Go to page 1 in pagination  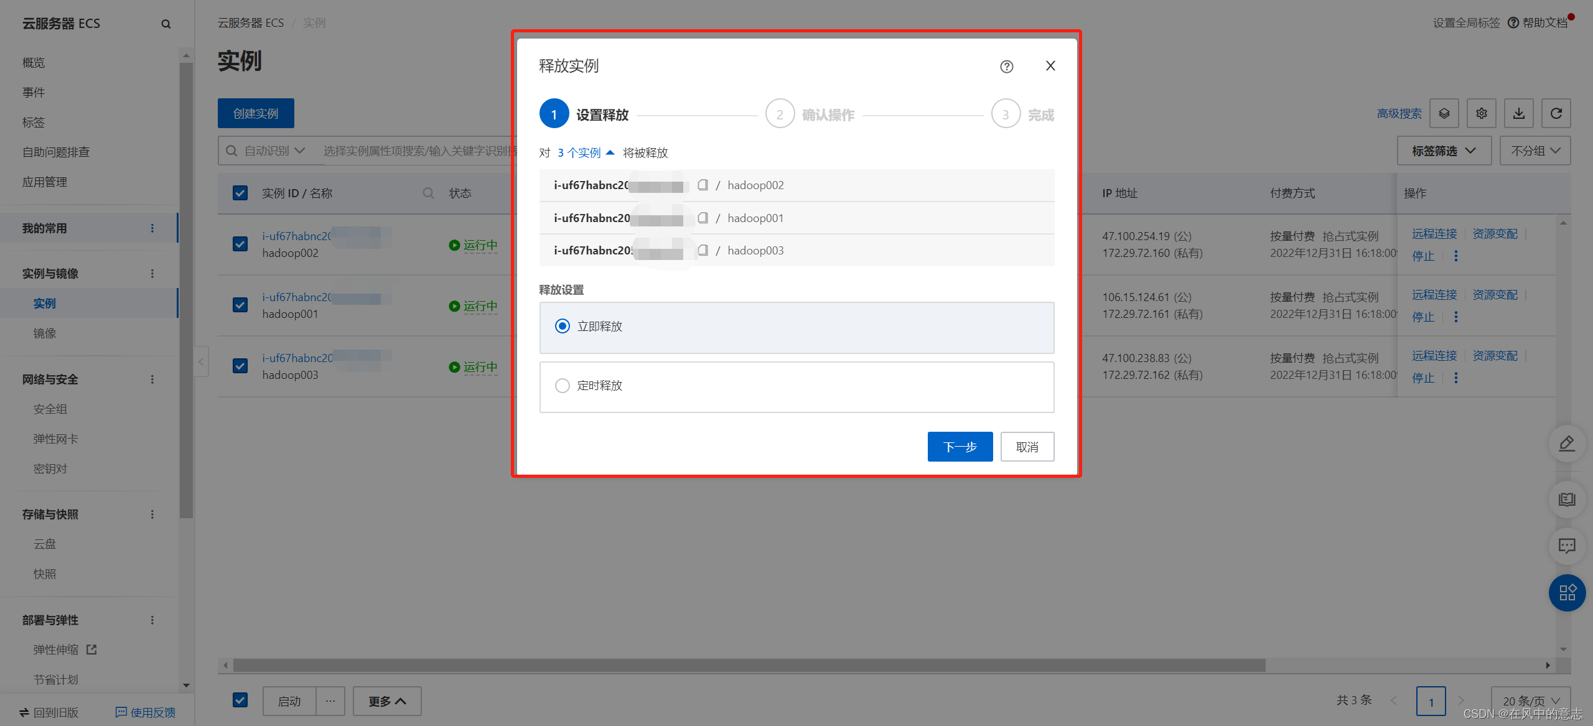[x=1431, y=702]
